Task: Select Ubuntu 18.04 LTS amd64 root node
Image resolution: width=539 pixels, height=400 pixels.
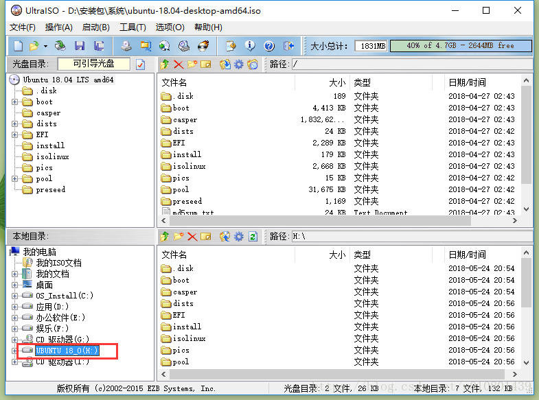Action: [68, 80]
